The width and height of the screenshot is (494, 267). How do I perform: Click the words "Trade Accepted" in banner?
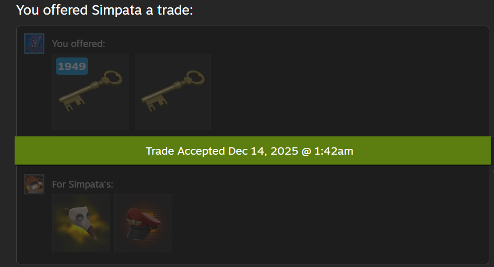[185, 151]
